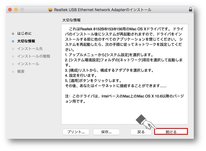The image size is (206, 151).
Task: Go back with the 戻る button
Action: [x=141, y=132]
